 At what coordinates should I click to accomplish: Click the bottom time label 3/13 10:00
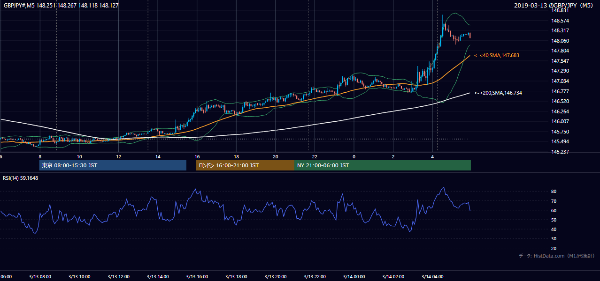pos(79,277)
